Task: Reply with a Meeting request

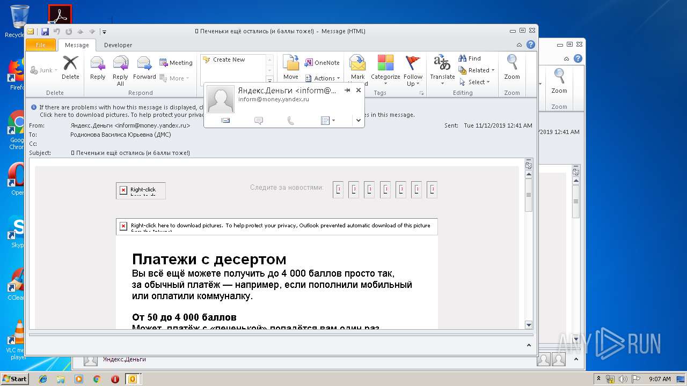Action: pos(176,63)
